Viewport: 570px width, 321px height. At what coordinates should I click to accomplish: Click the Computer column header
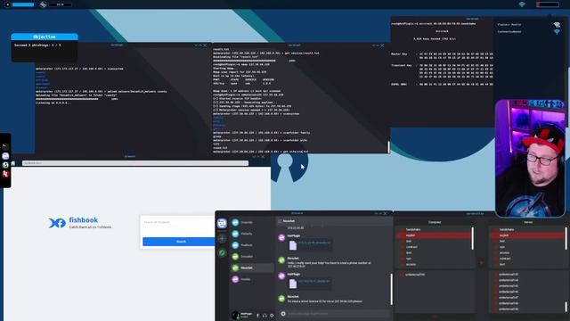(x=435, y=222)
